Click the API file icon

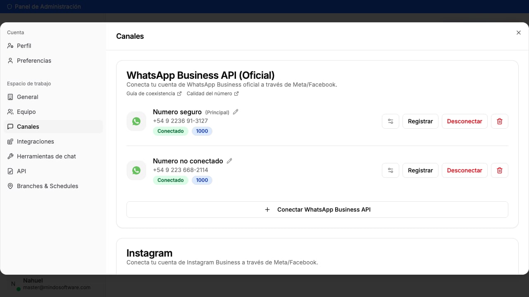tap(10, 171)
